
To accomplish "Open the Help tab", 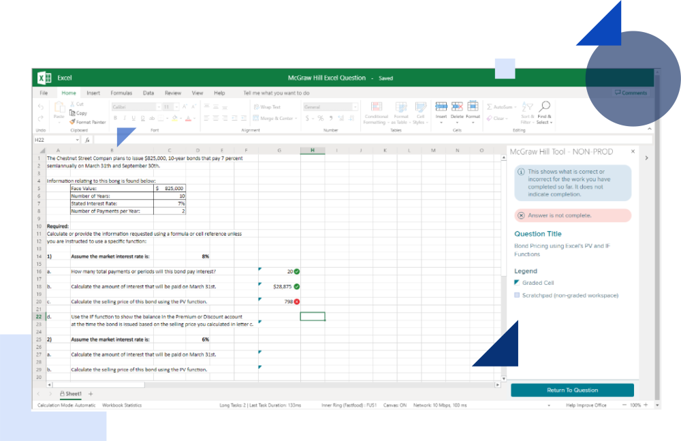I will coord(219,93).
